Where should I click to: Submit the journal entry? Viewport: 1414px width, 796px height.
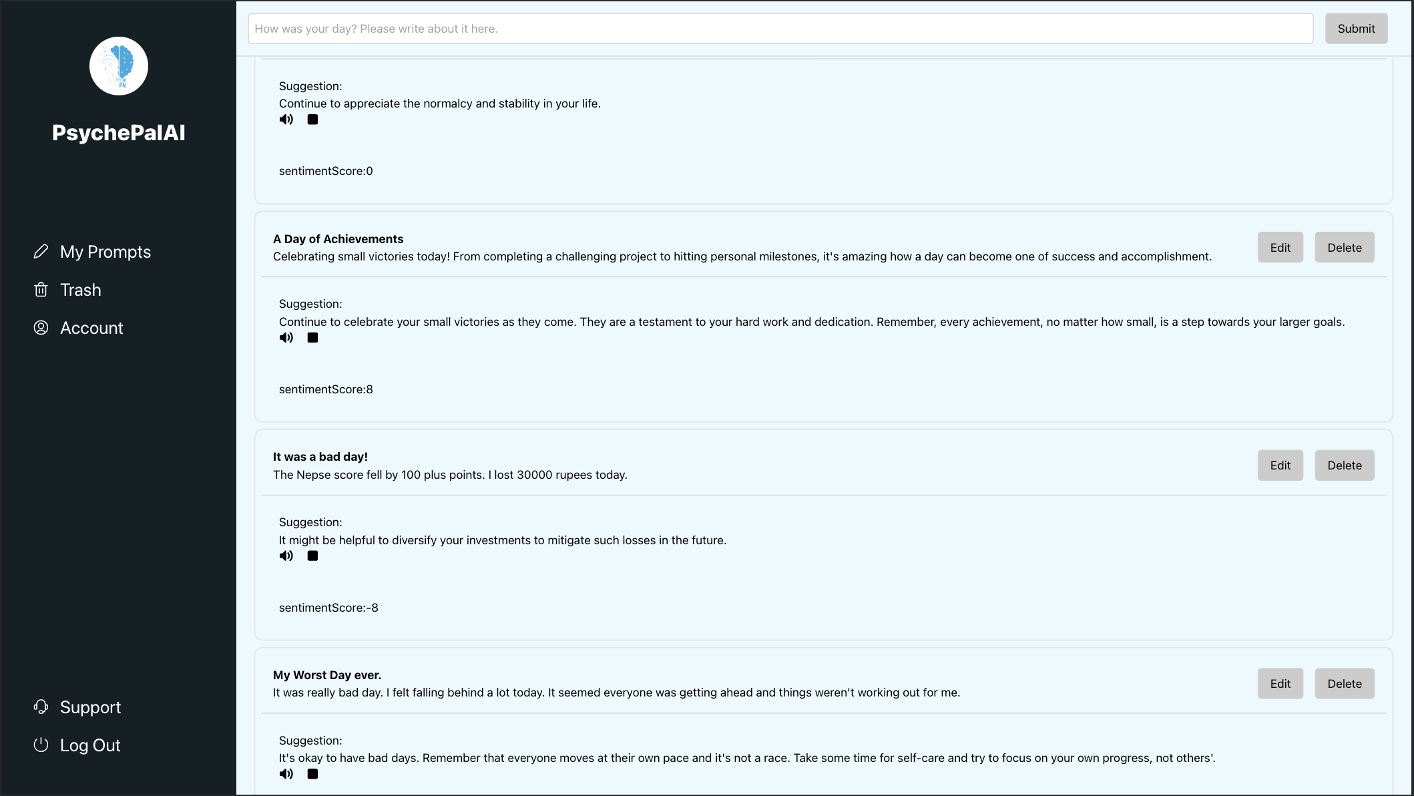(1356, 29)
